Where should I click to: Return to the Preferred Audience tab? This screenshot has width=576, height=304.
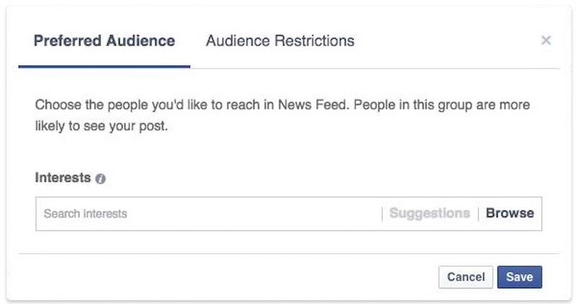(x=104, y=41)
